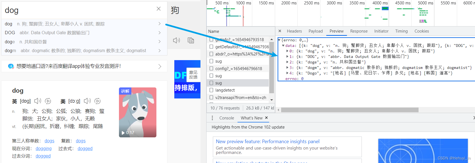The width and height of the screenshot is (475, 163).
Task: Follow the past tense 'dogged' link
Action: click(x=85, y=149)
